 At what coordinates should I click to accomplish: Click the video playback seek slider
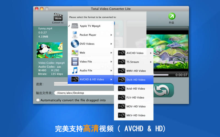pos(161,75)
